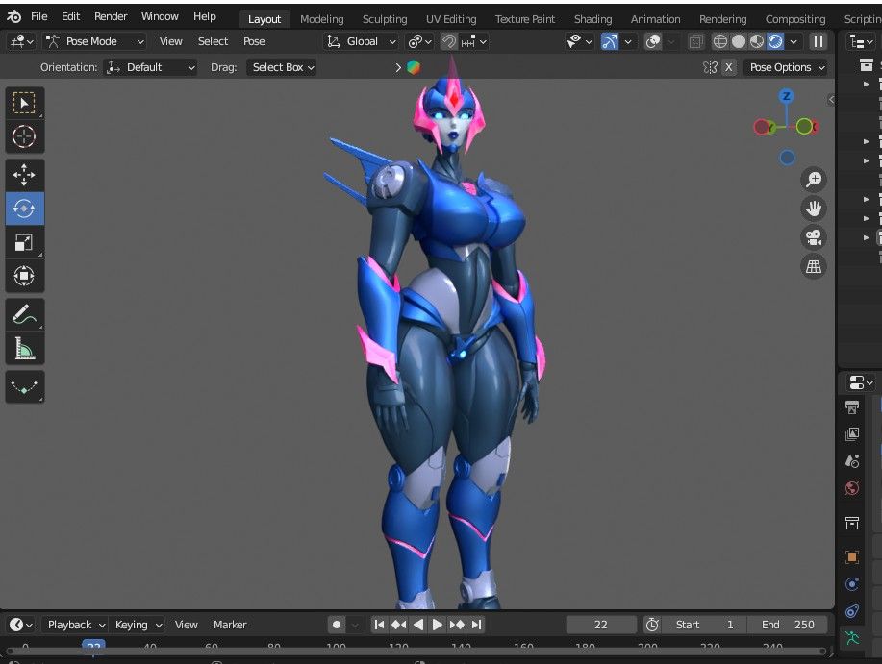The image size is (882, 664).
Task: Click the timeline playhead marker at 22
Action: click(x=93, y=646)
